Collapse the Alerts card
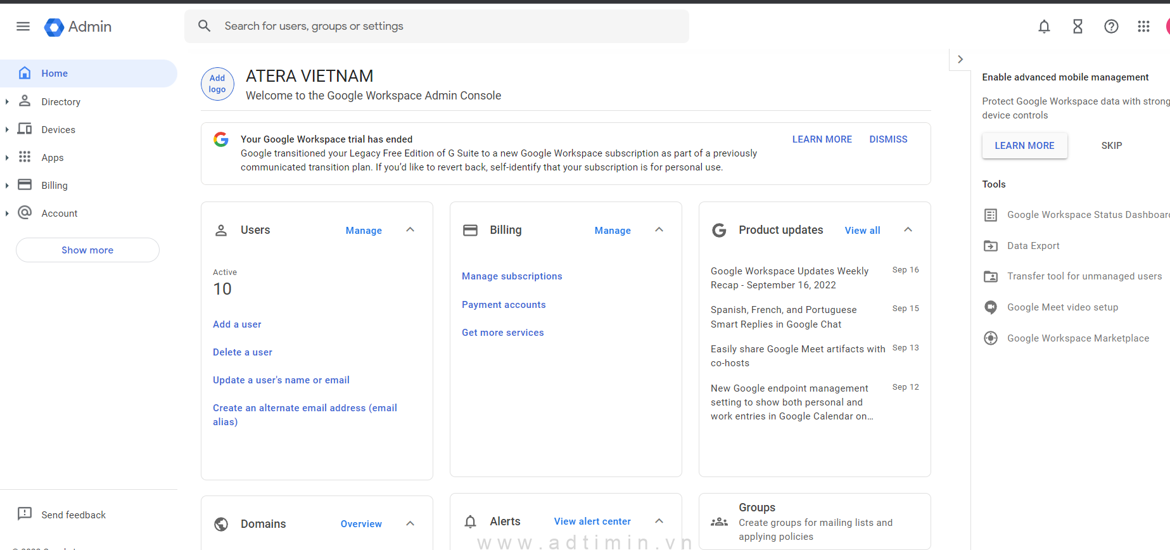Image resolution: width=1170 pixels, height=550 pixels. click(659, 521)
